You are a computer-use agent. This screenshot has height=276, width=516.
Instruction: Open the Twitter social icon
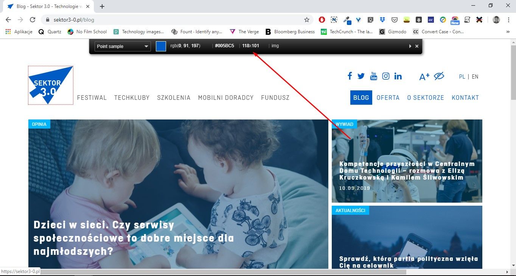361,76
